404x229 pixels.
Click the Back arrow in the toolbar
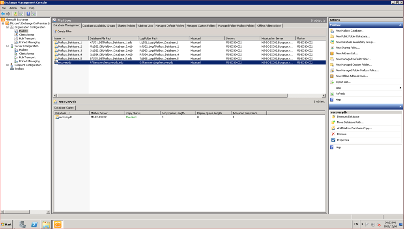coord(3,14)
